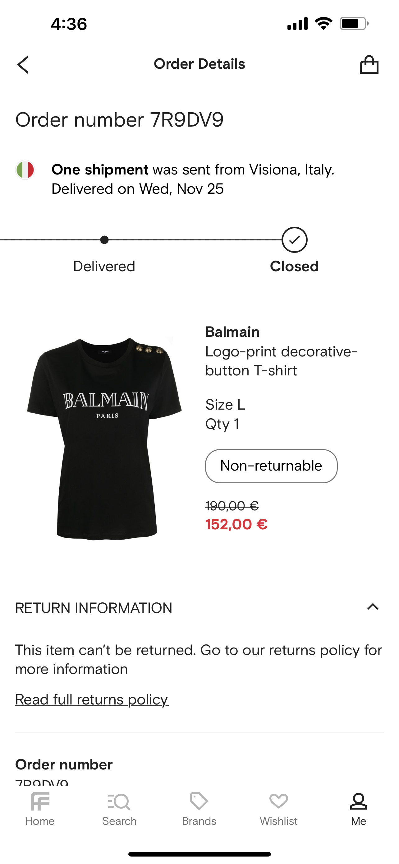The image size is (399, 864).
Task: Tap the Balmain brand name
Action: click(x=232, y=332)
